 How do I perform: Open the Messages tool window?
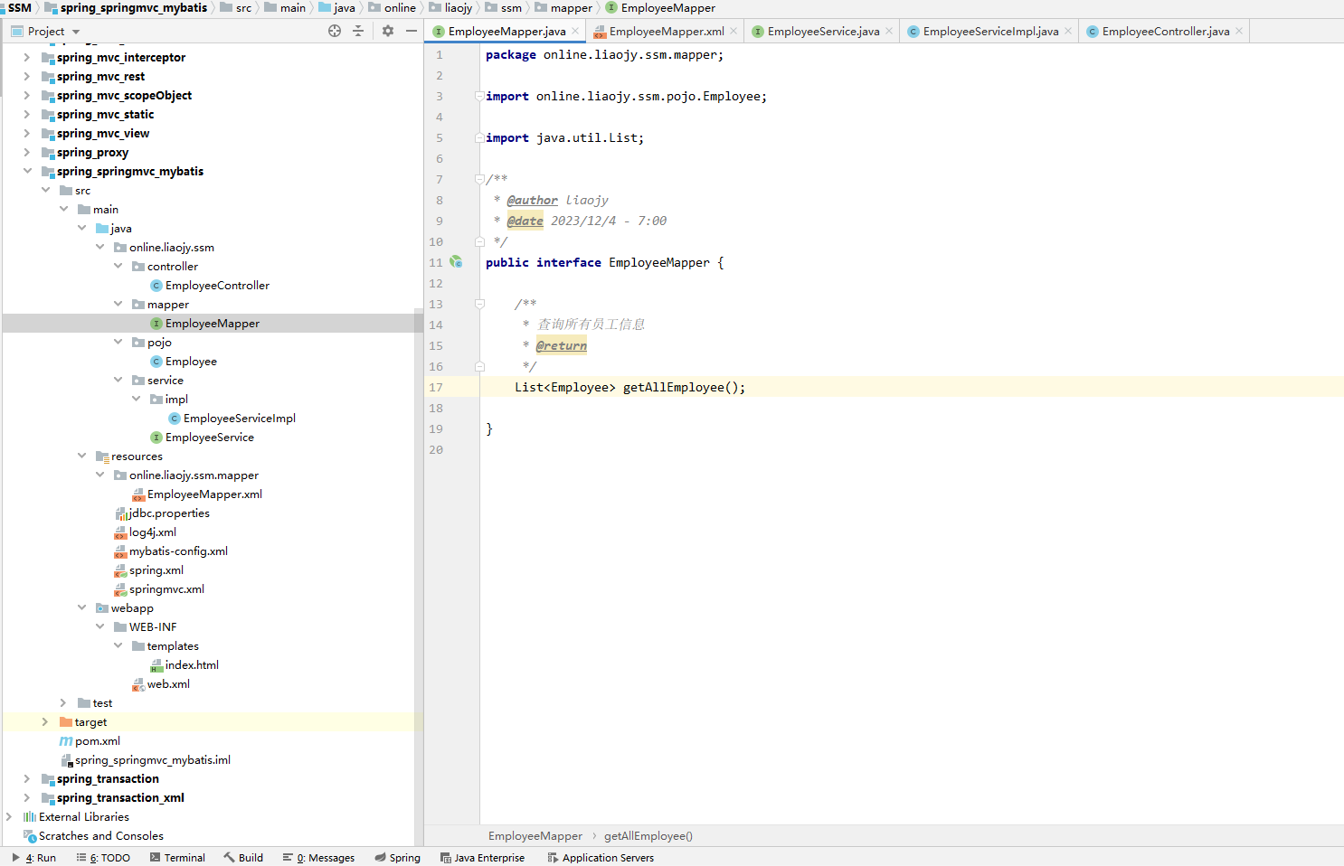point(318,858)
